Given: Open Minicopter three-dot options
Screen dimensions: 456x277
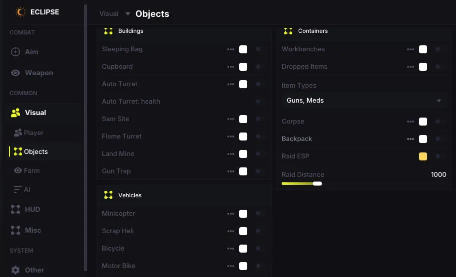Looking at the screenshot, I should click(x=231, y=214).
